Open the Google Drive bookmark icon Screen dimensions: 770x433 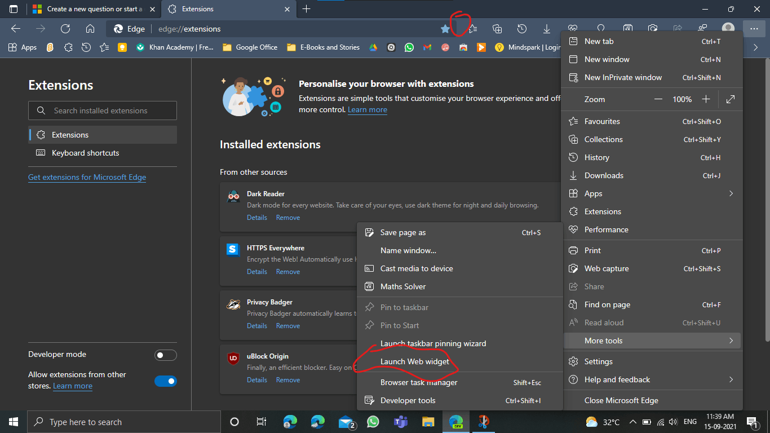pos(373,47)
